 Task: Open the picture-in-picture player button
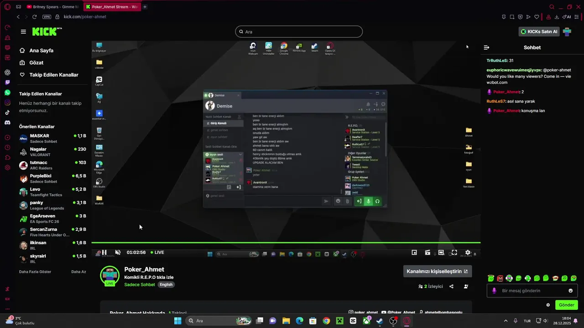pos(414,252)
